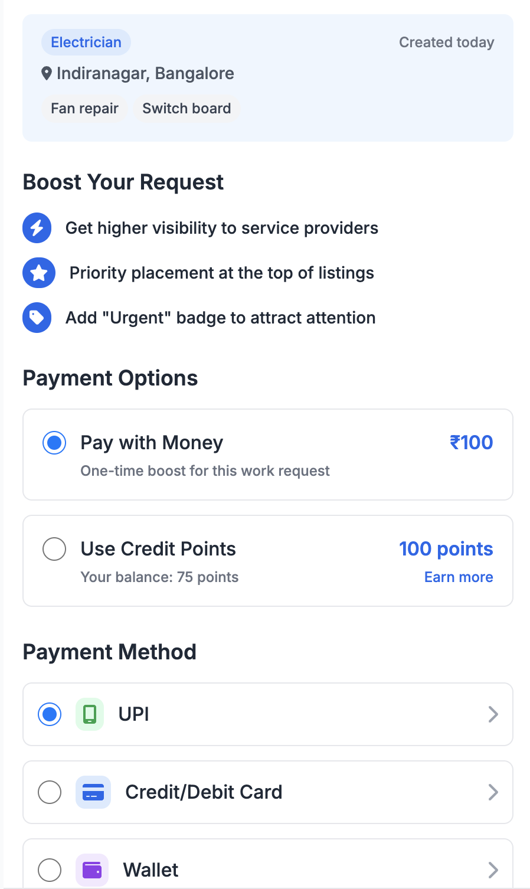This screenshot has height=889, width=530.
Task: Expand Credit/Debit Card chevron arrow
Action: 493,792
